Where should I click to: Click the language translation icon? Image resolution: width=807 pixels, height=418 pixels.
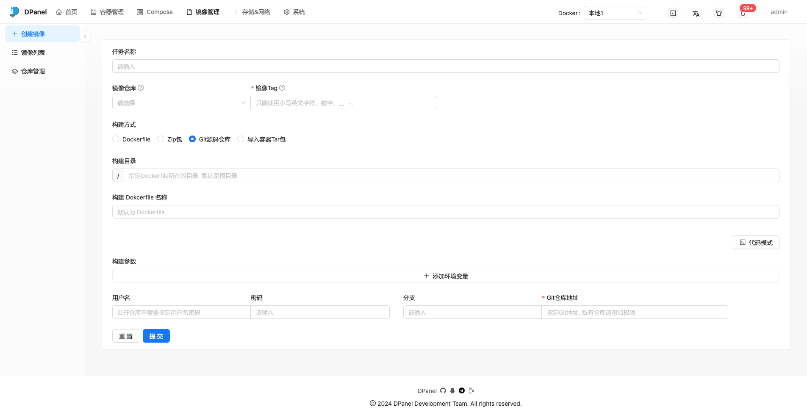[x=696, y=13]
